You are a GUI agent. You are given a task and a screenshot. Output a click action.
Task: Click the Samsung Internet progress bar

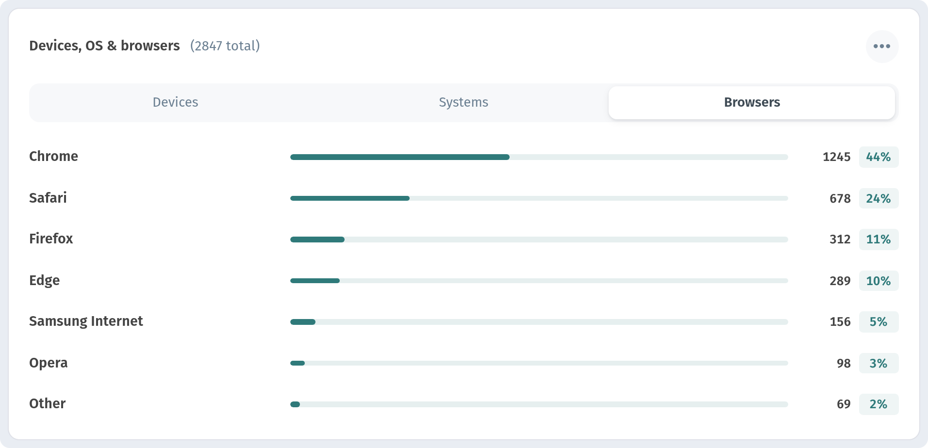[539, 322]
